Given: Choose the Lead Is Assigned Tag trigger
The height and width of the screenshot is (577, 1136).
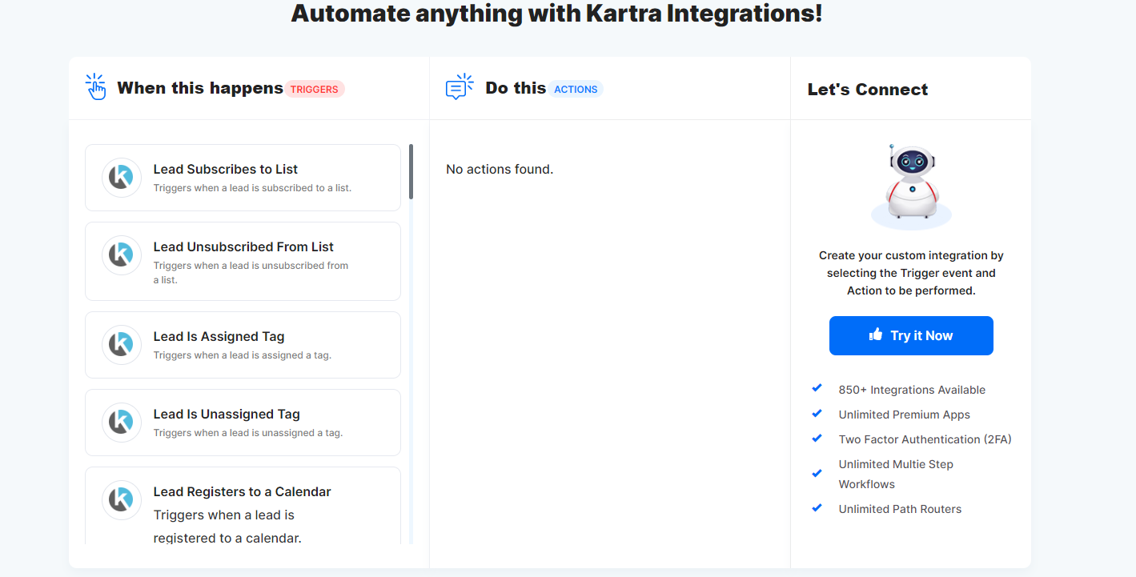Looking at the screenshot, I should [243, 345].
